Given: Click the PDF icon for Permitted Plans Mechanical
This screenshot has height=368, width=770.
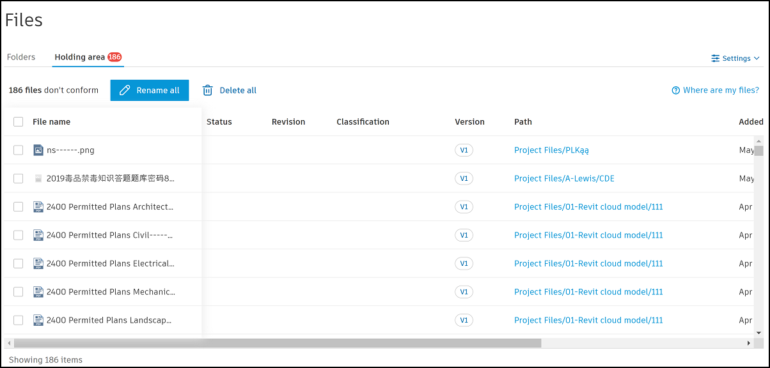Looking at the screenshot, I should 38,292.
